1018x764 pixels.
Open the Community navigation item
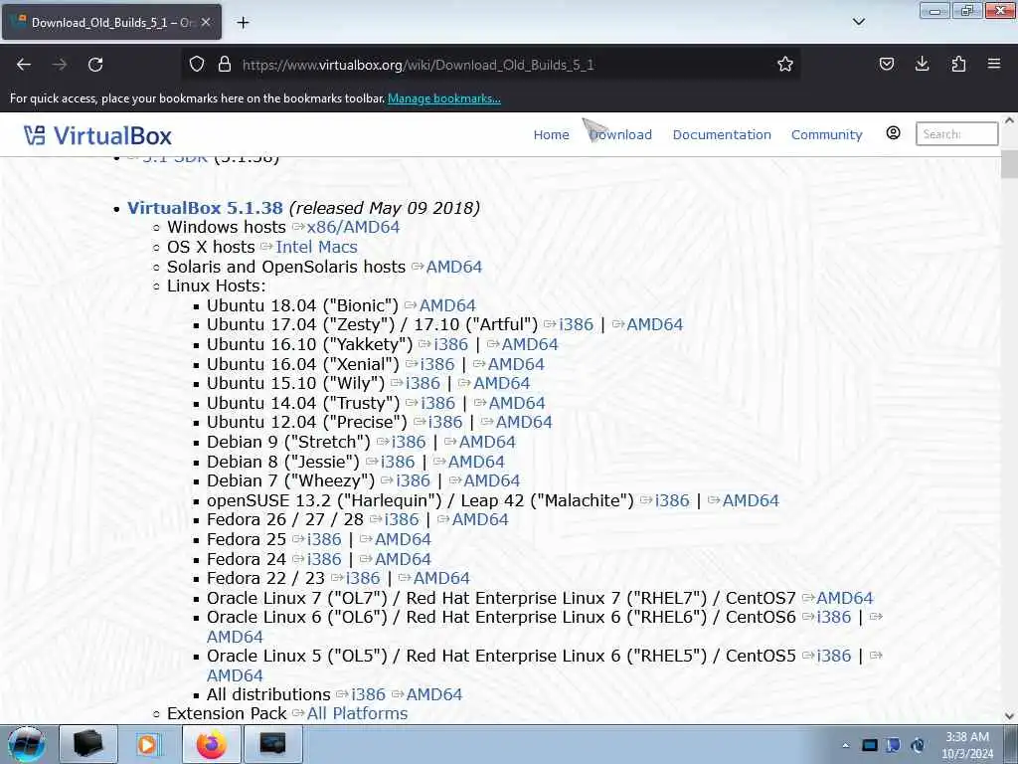pos(826,134)
